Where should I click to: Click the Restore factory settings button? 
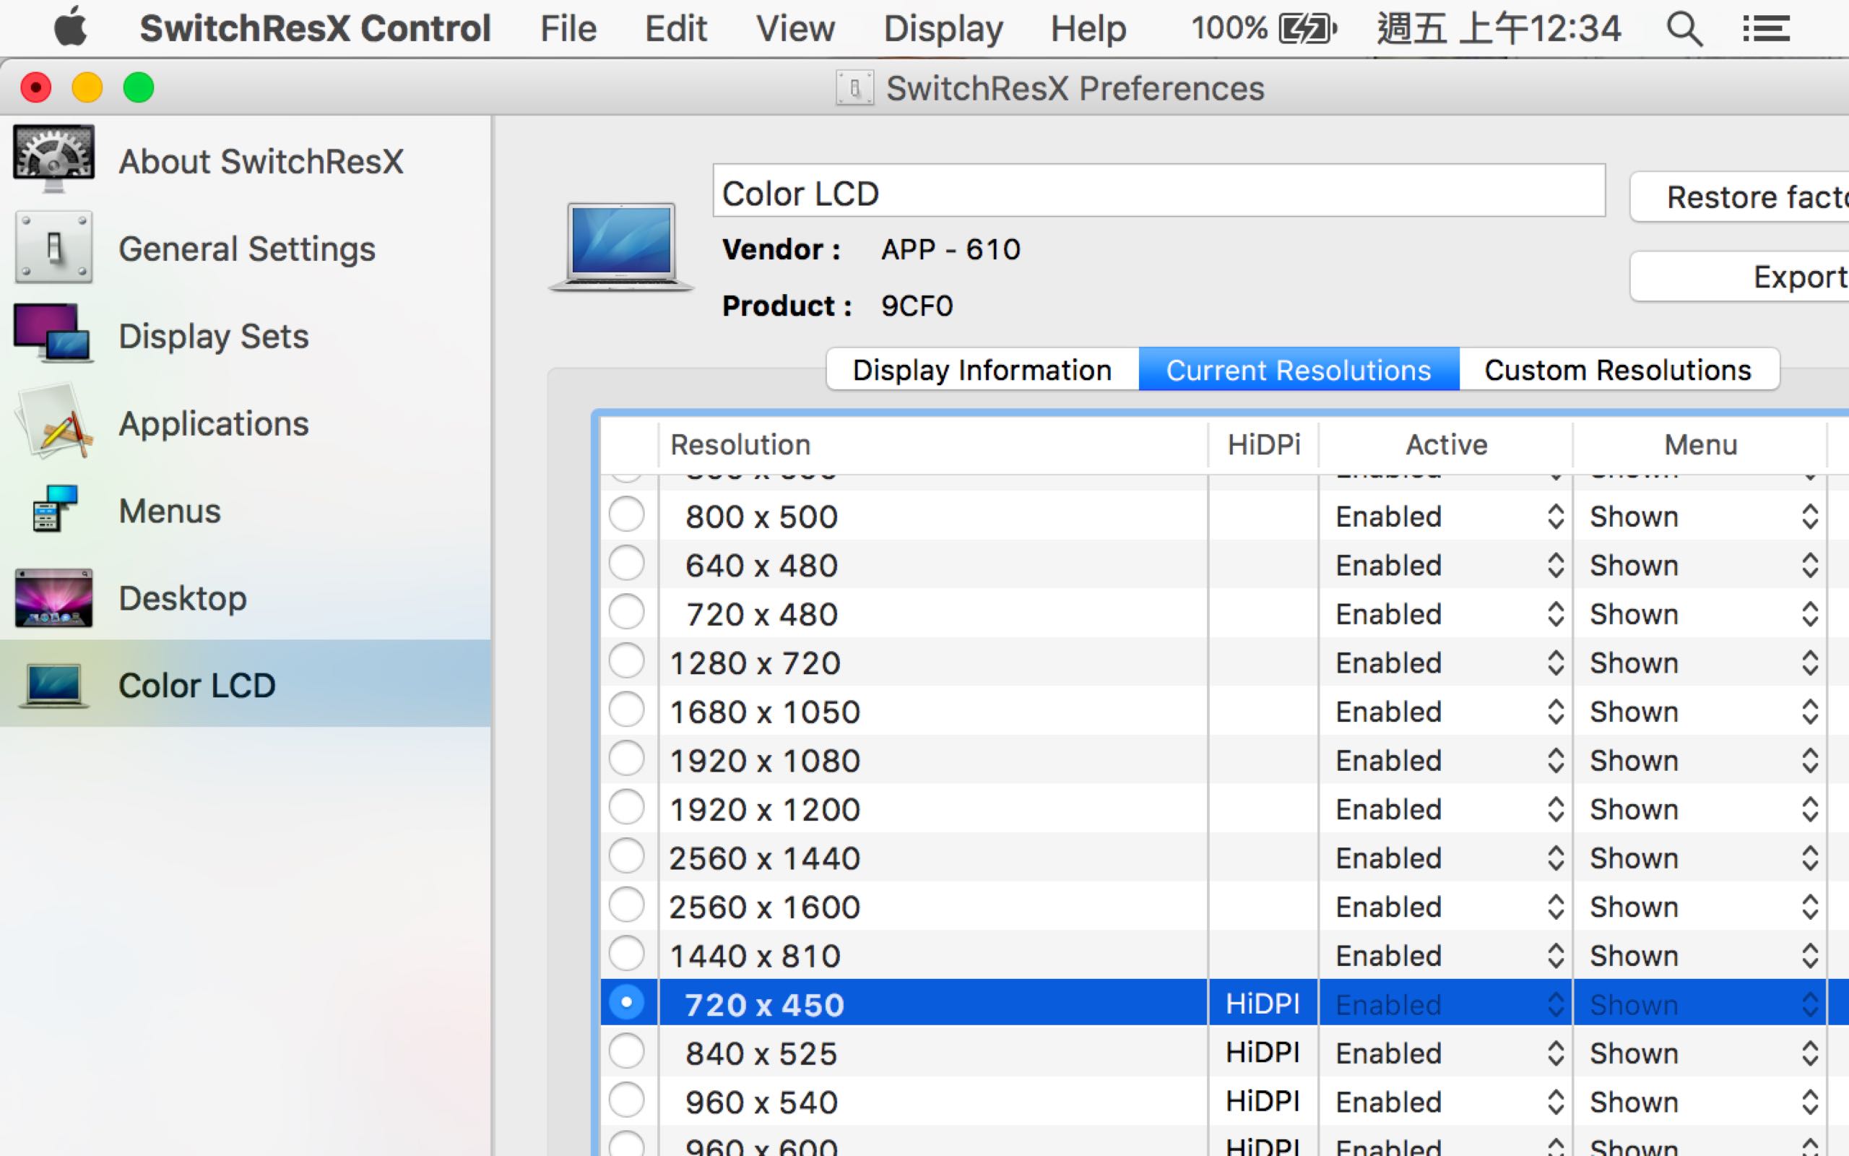tap(1740, 197)
